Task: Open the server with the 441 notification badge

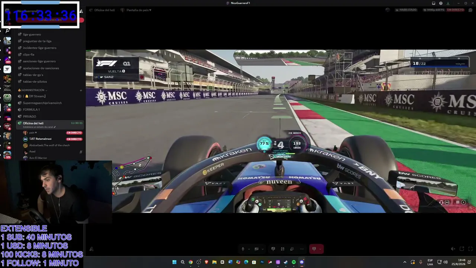Action: coord(7,60)
